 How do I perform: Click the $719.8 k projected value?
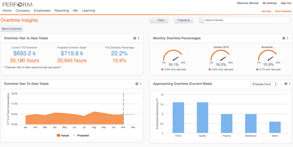(72, 53)
